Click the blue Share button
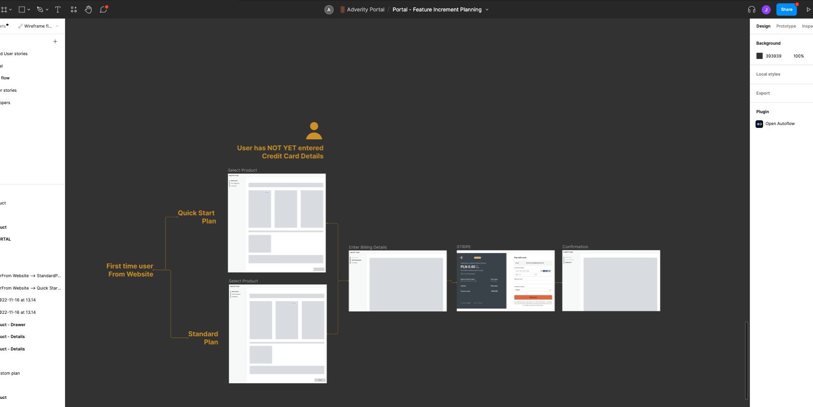 pyautogui.click(x=786, y=10)
